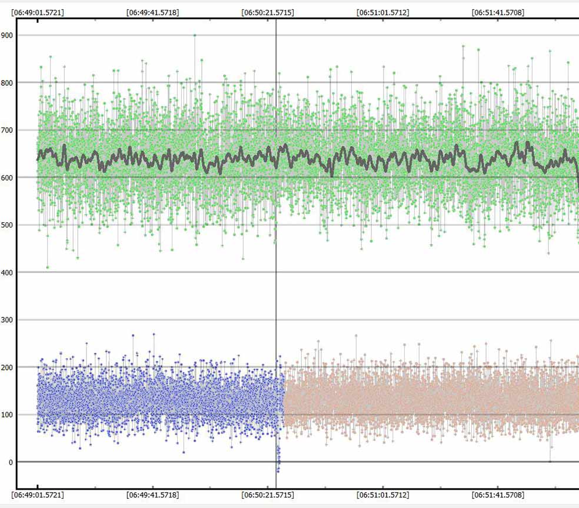This screenshot has width=579, height=508.
Task: Click the bottom timestamp label 06:50:21.5715
Action: (268, 494)
